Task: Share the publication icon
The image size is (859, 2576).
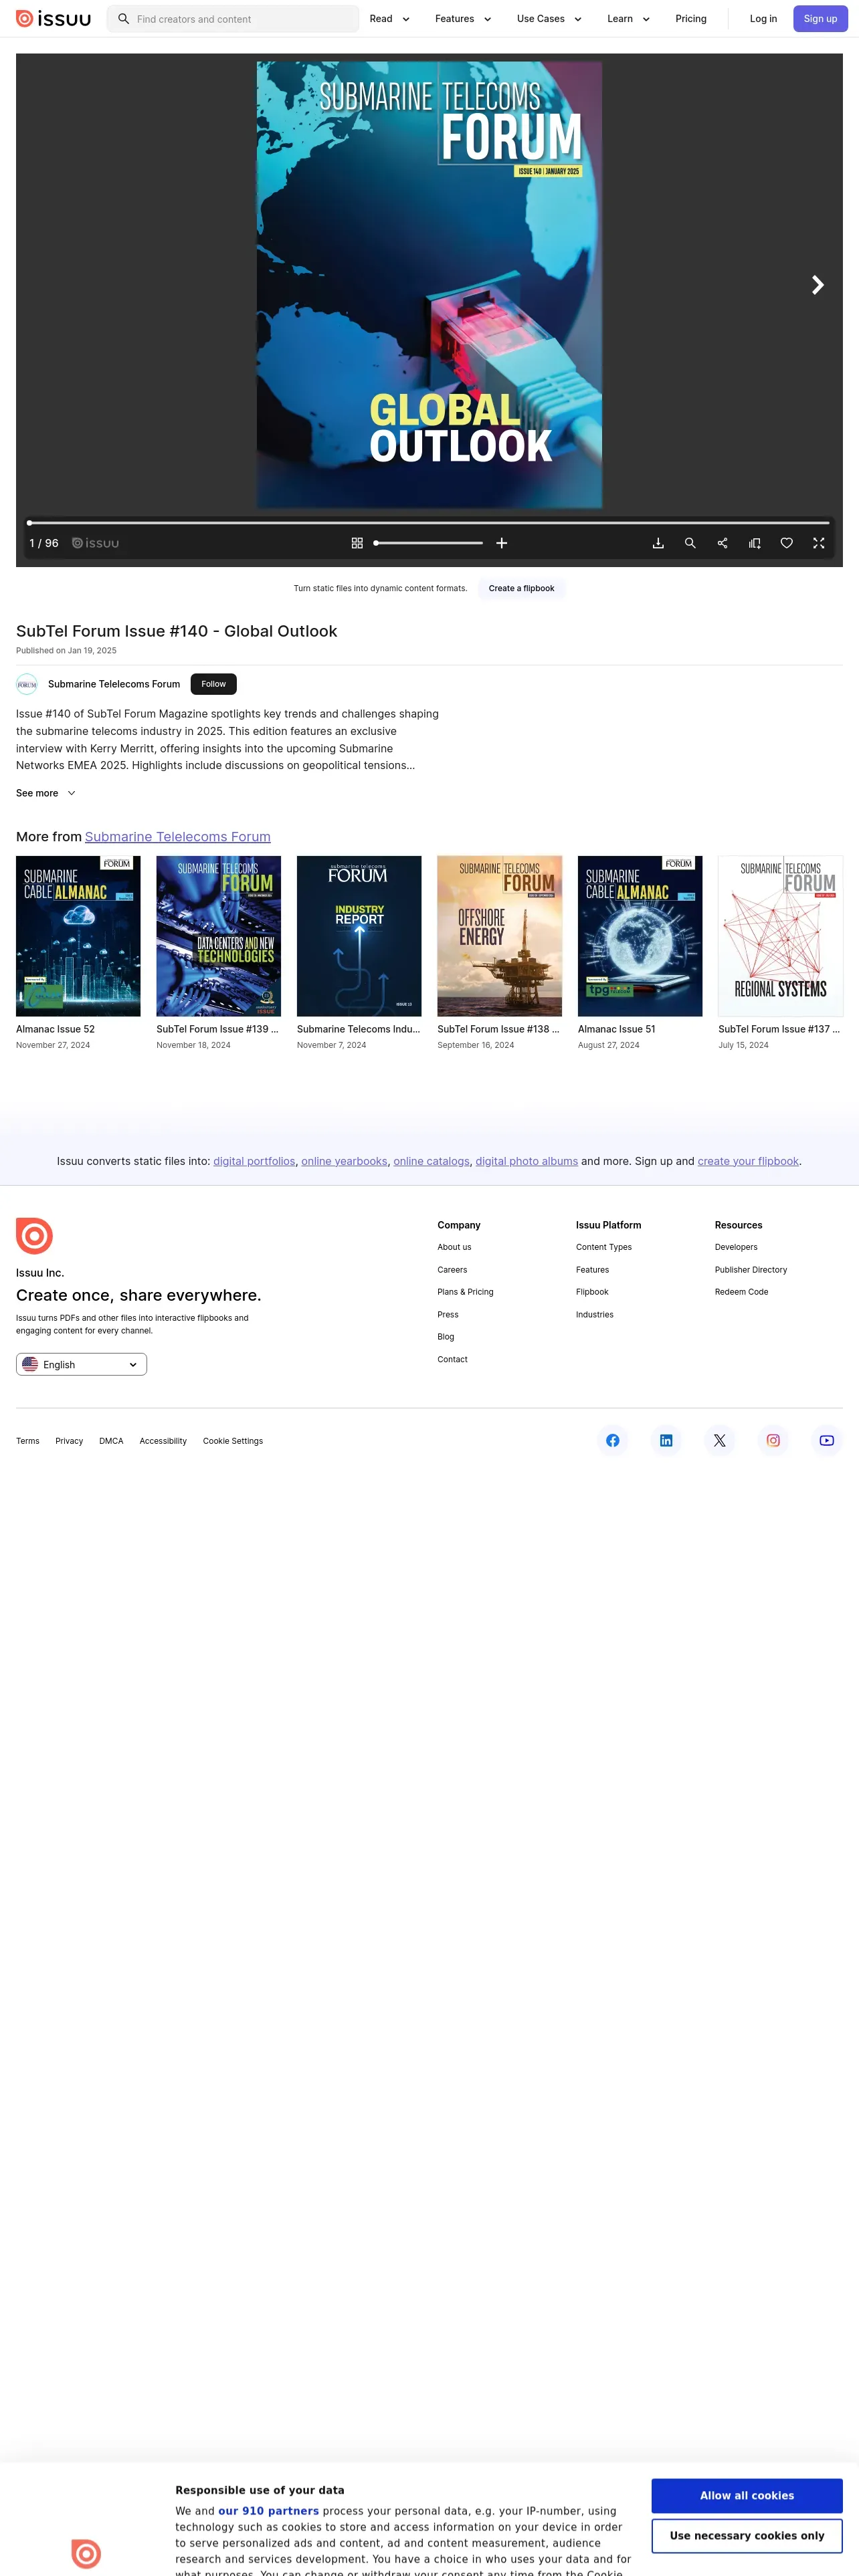Action: 722,543
